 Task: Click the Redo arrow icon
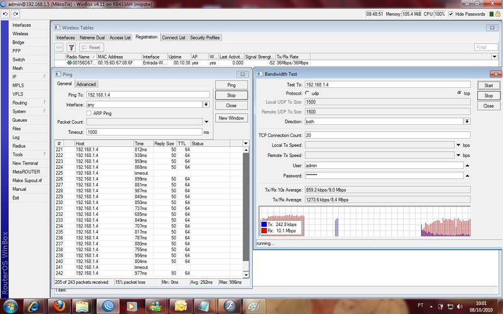point(16,13)
